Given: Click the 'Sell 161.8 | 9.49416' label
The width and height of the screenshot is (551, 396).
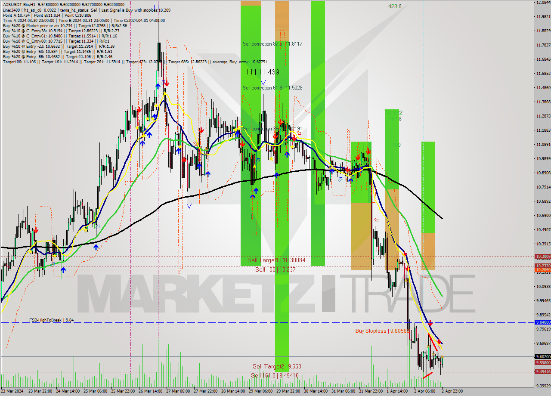Looking at the screenshot, I should pyautogui.click(x=275, y=375).
